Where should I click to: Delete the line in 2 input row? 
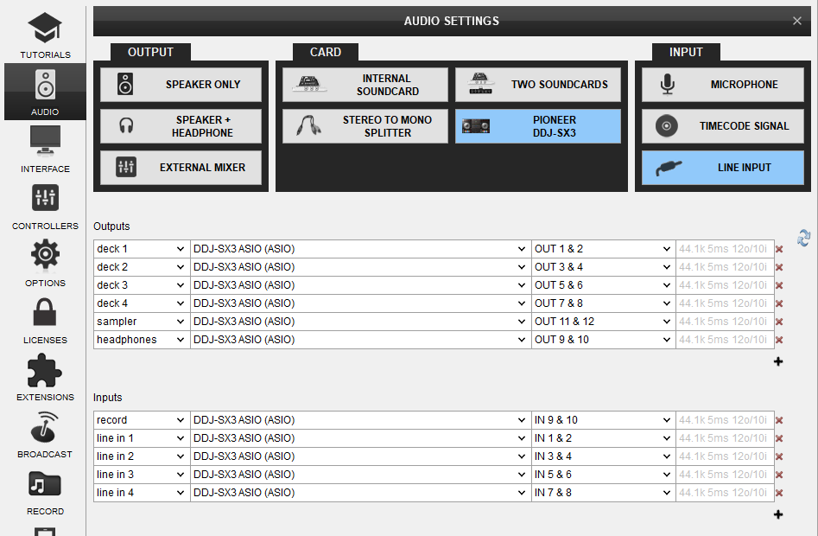click(x=779, y=456)
